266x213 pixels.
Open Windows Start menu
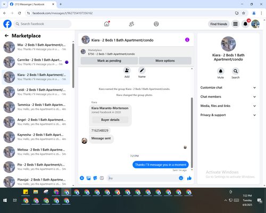[5, 200]
